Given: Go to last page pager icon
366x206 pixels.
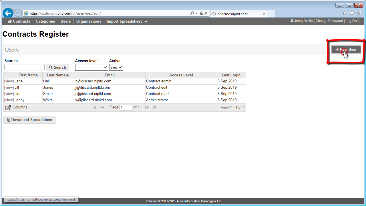Looking at the screenshot, I should pos(155,107).
